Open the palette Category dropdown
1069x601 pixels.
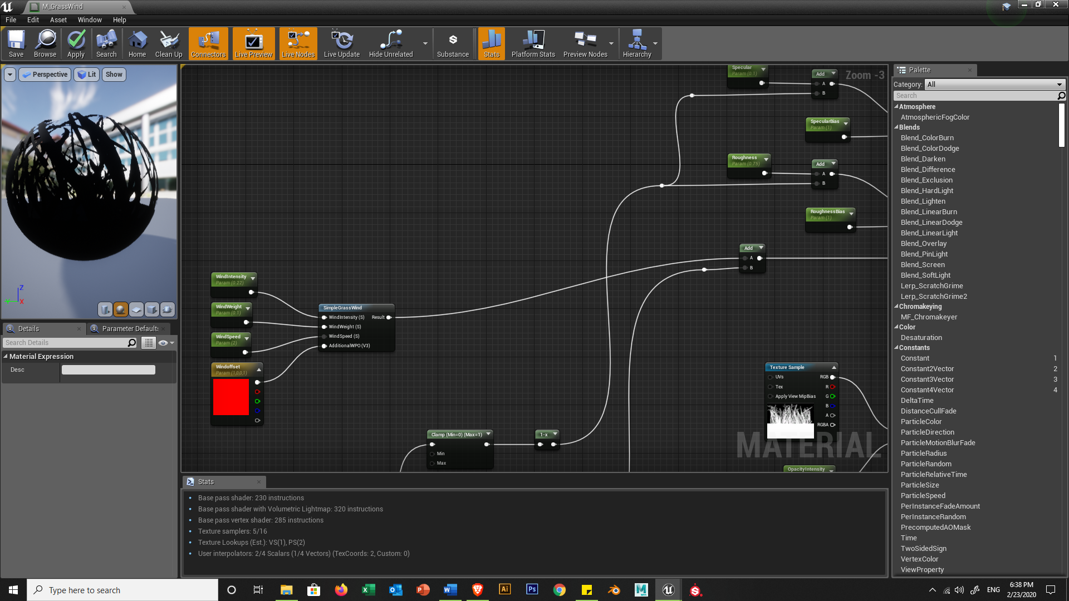point(994,85)
